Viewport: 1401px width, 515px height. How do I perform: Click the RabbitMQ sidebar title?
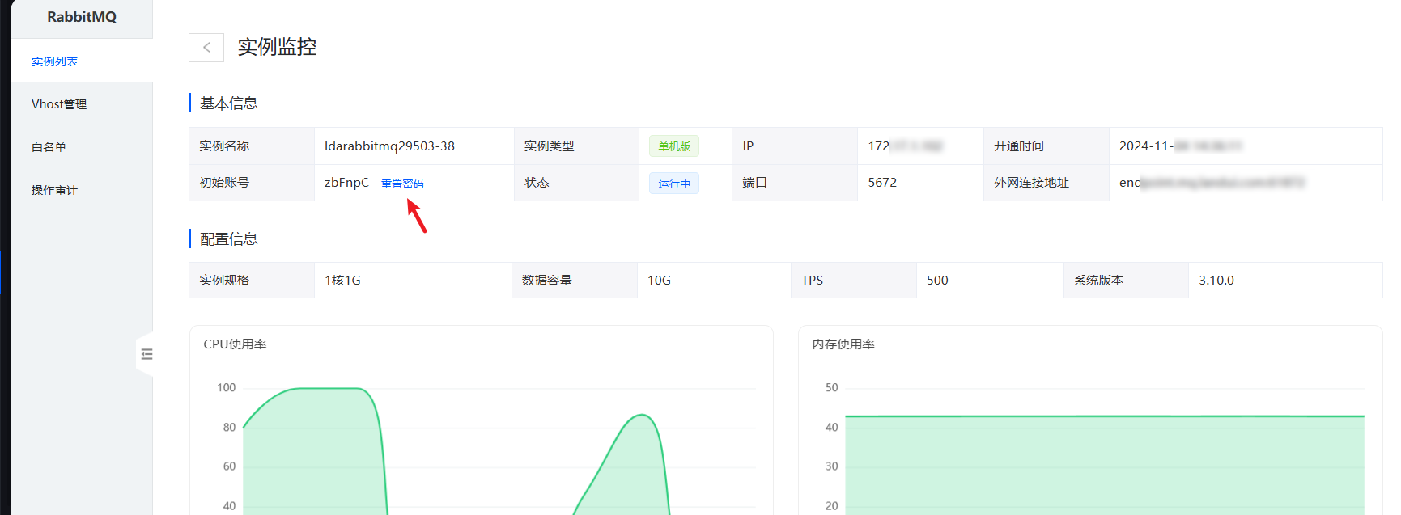(82, 17)
